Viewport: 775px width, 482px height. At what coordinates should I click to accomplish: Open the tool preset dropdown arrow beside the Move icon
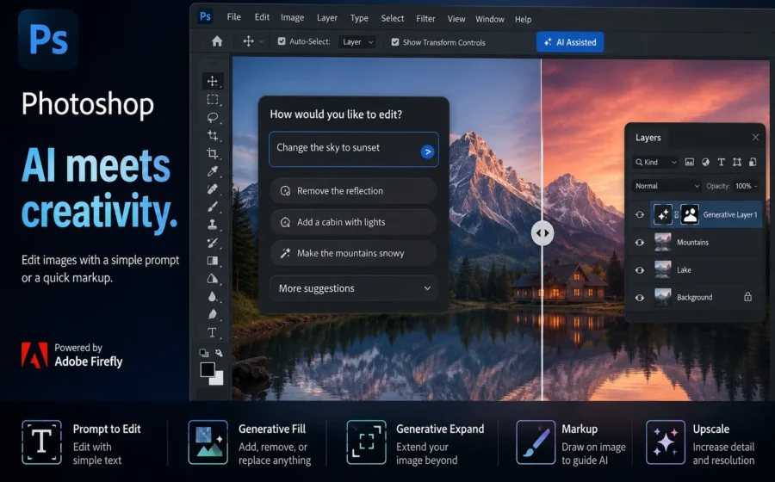click(261, 42)
